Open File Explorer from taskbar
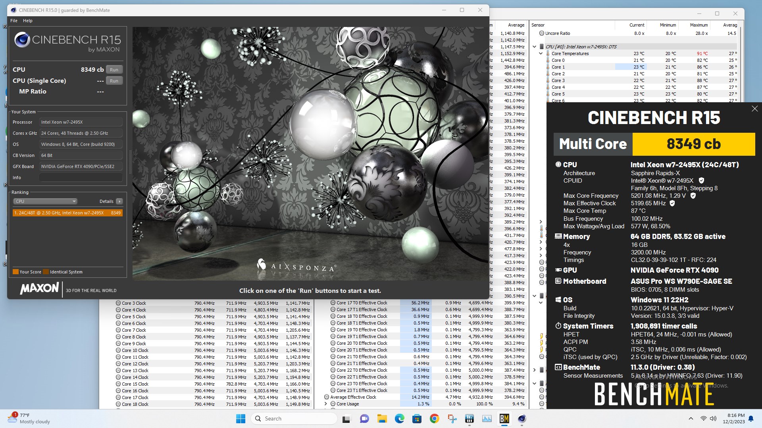The image size is (762, 428). point(382,418)
